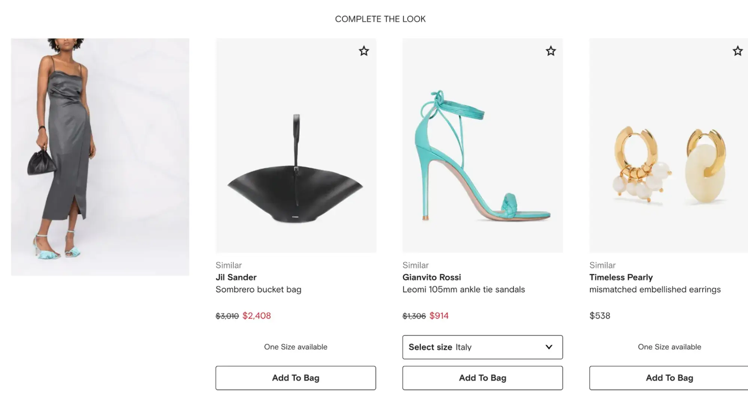The width and height of the screenshot is (748, 396).
Task: Click Sombrero bucket bag product name
Action: 258,289
